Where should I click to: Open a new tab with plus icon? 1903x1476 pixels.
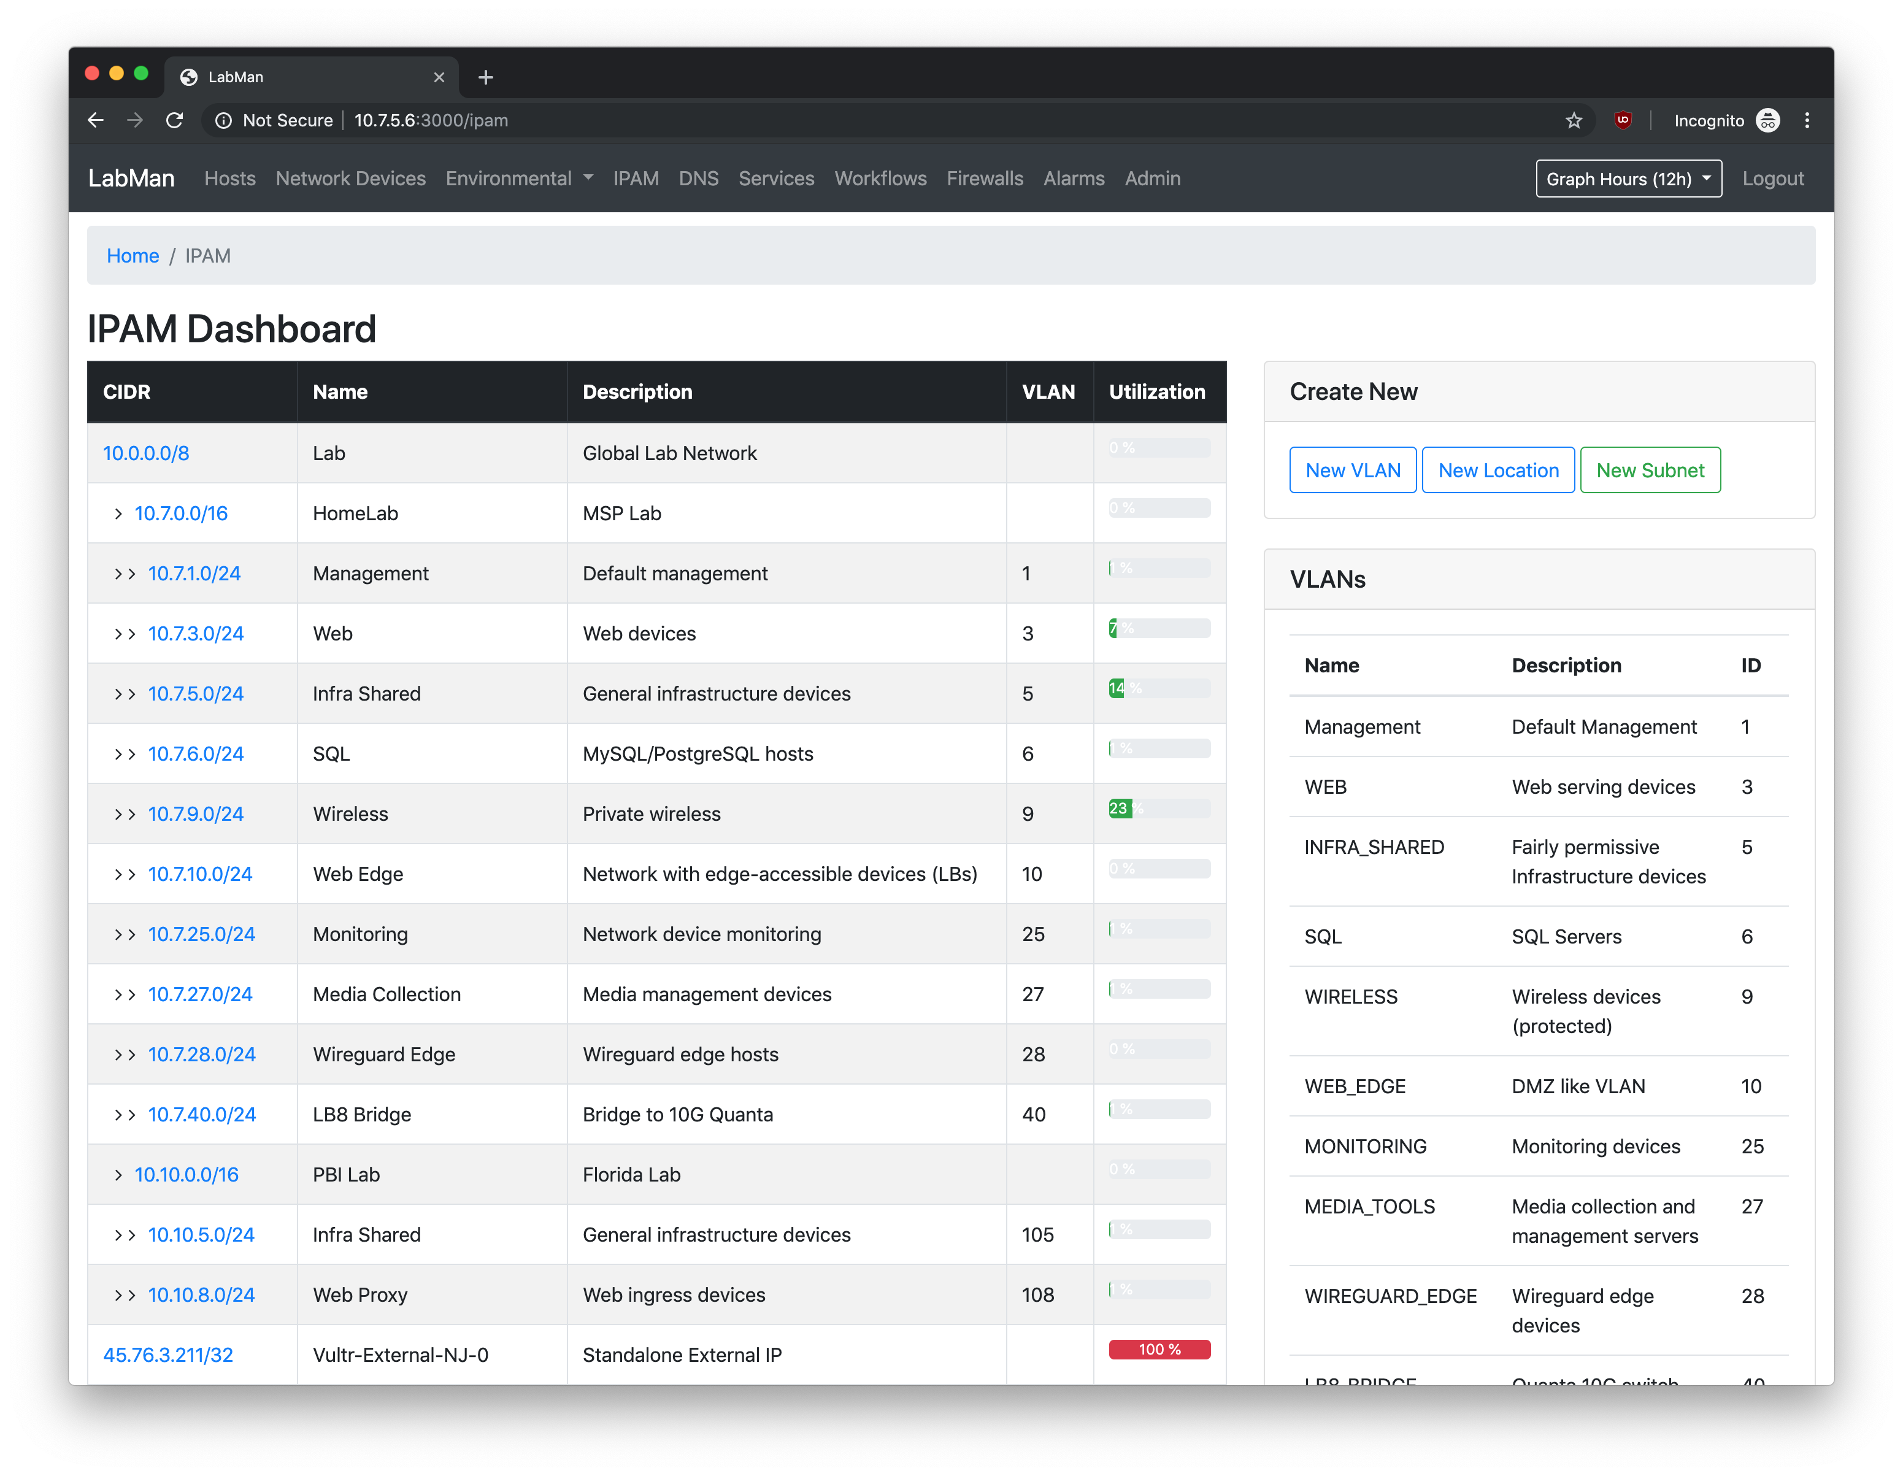(485, 77)
